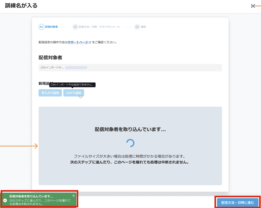Dismiss the green import notification toast

click(74, 195)
